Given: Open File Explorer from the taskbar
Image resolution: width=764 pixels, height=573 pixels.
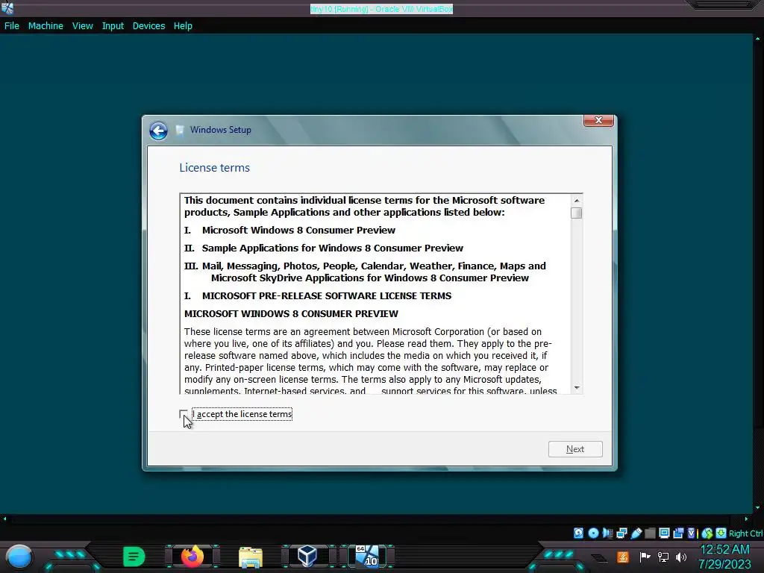Looking at the screenshot, I should (x=251, y=557).
